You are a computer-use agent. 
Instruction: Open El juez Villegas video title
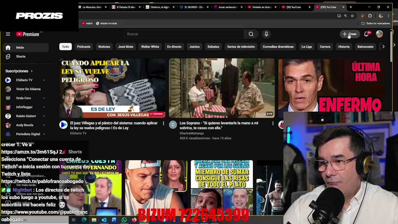point(114,125)
